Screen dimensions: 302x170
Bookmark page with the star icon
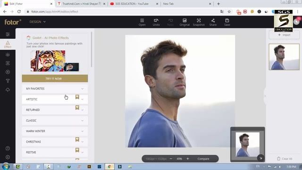[x=229, y=11]
